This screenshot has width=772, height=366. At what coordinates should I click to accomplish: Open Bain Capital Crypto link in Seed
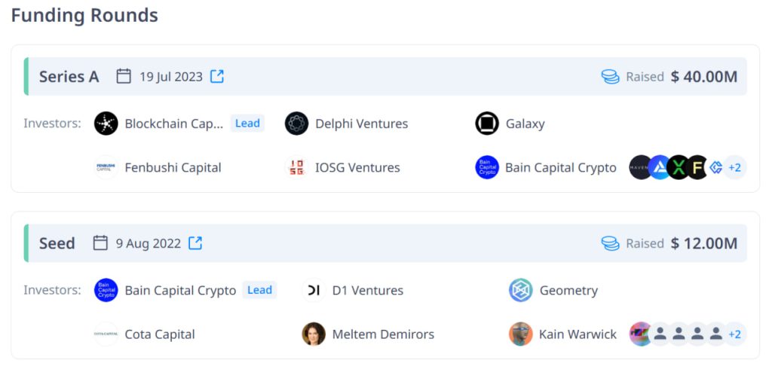pos(181,291)
